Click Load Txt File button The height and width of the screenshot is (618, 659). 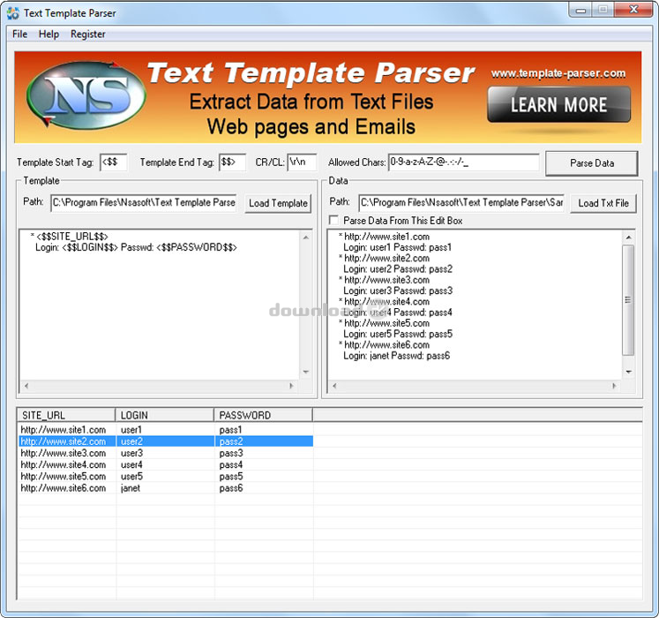pos(603,203)
